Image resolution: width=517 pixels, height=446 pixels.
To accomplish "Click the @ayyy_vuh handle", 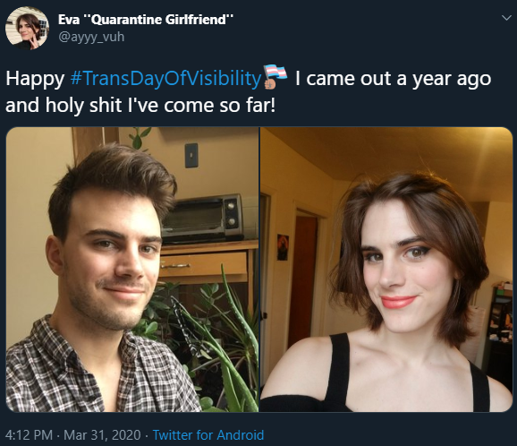I will tap(91, 37).
